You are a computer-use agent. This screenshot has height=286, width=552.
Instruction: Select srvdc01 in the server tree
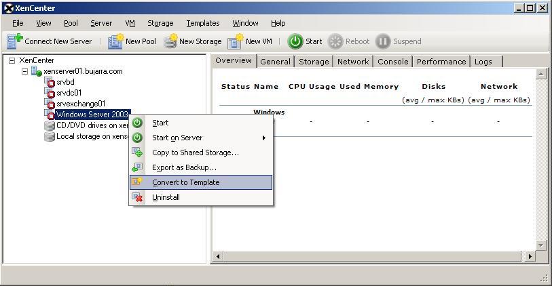[69, 93]
